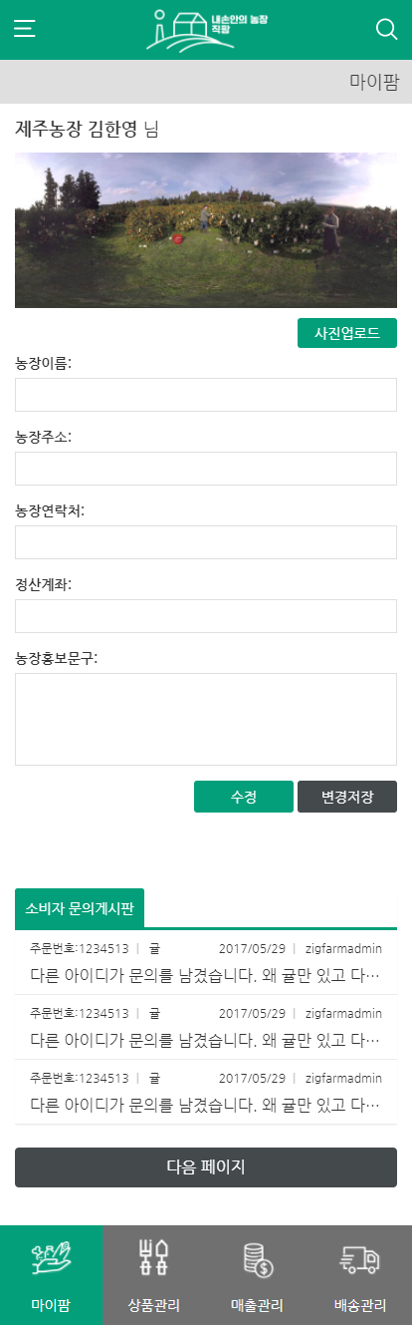Viewport: 412px width, 1325px height.
Task: Focus the 농장주소 address field
Action: coord(206,469)
